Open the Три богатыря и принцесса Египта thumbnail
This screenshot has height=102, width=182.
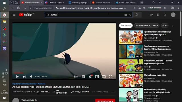pos(131,52)
